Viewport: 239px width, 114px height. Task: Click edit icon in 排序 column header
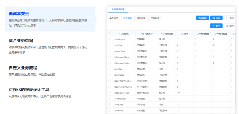(x=182, y=34)
